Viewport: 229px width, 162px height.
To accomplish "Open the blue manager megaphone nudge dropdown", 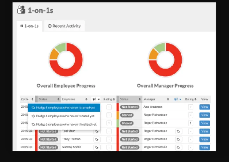I will 177,99.
